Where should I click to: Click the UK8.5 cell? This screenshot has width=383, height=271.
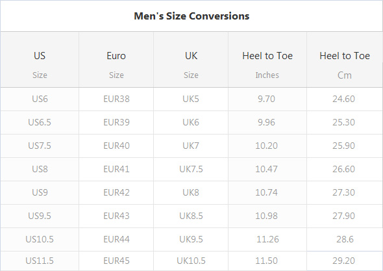point(191,216)
